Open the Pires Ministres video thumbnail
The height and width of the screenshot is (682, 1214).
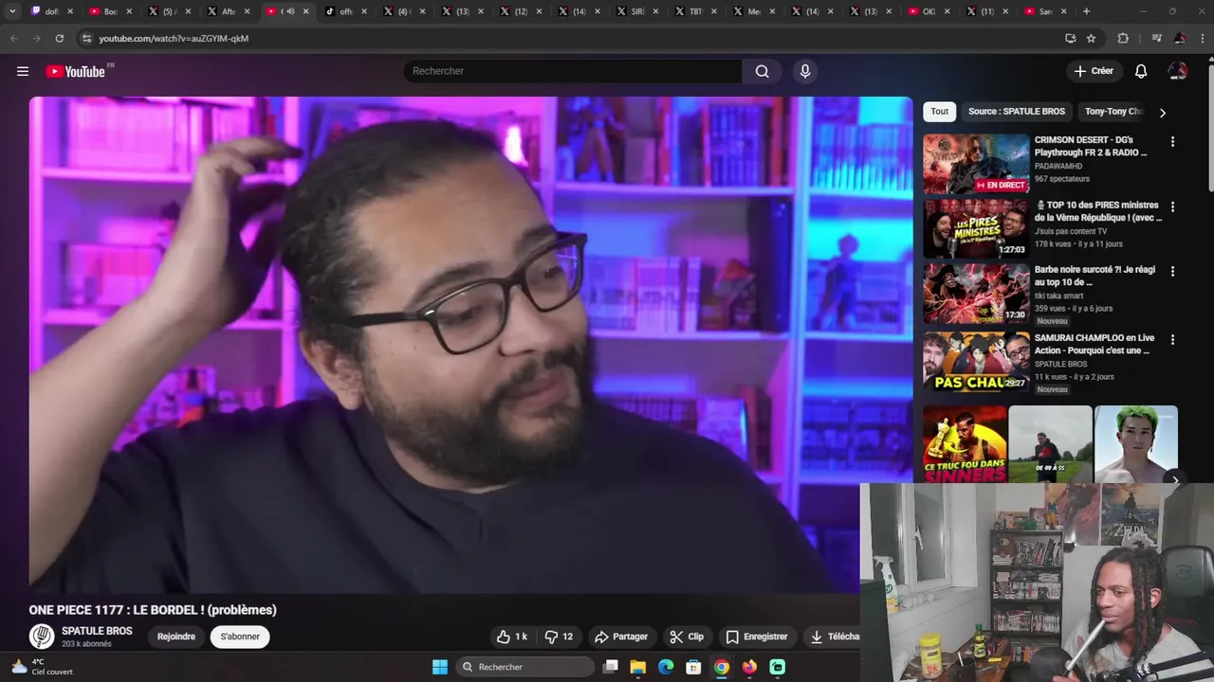[x=976, y=228]
